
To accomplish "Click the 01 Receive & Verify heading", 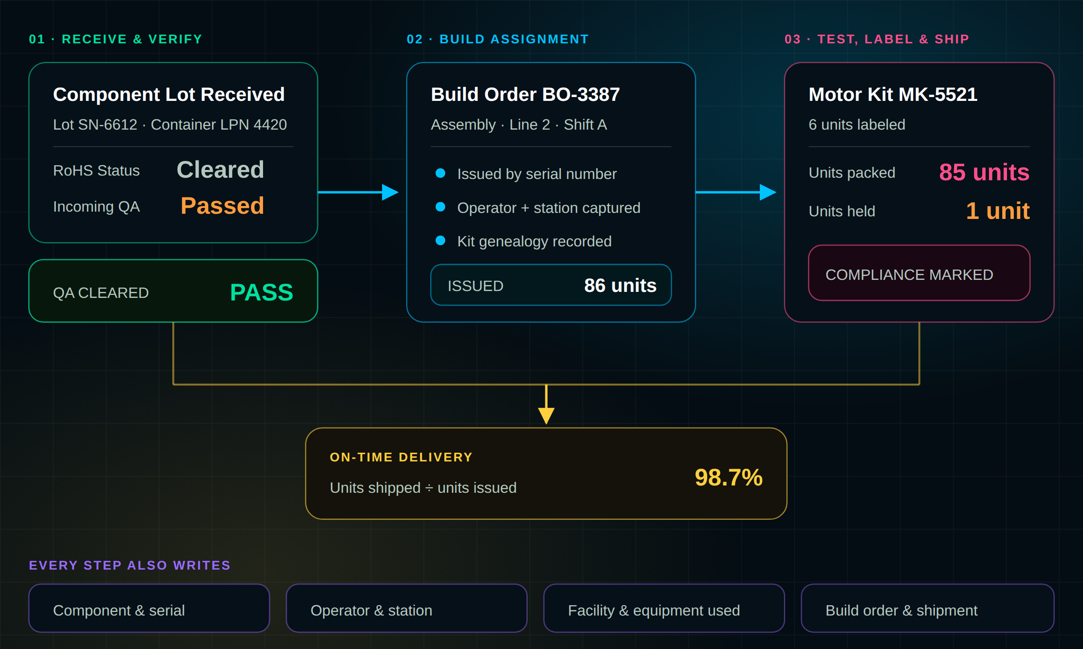I will coord(116,39).
